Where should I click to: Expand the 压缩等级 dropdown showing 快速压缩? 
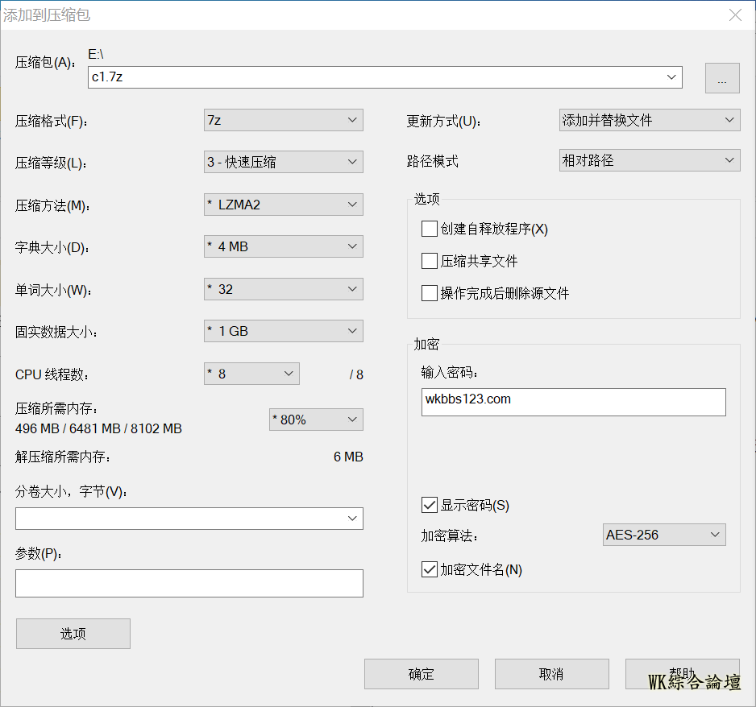coord(283,162)
